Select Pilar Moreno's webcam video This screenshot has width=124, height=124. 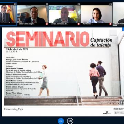96,14
